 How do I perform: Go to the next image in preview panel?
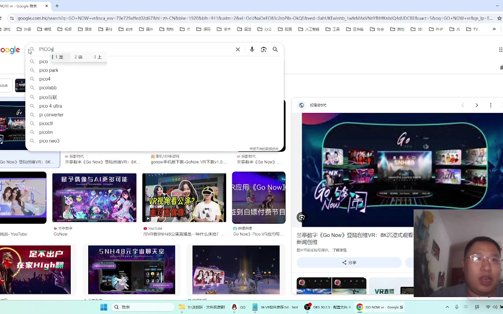[x=477, y=105]
